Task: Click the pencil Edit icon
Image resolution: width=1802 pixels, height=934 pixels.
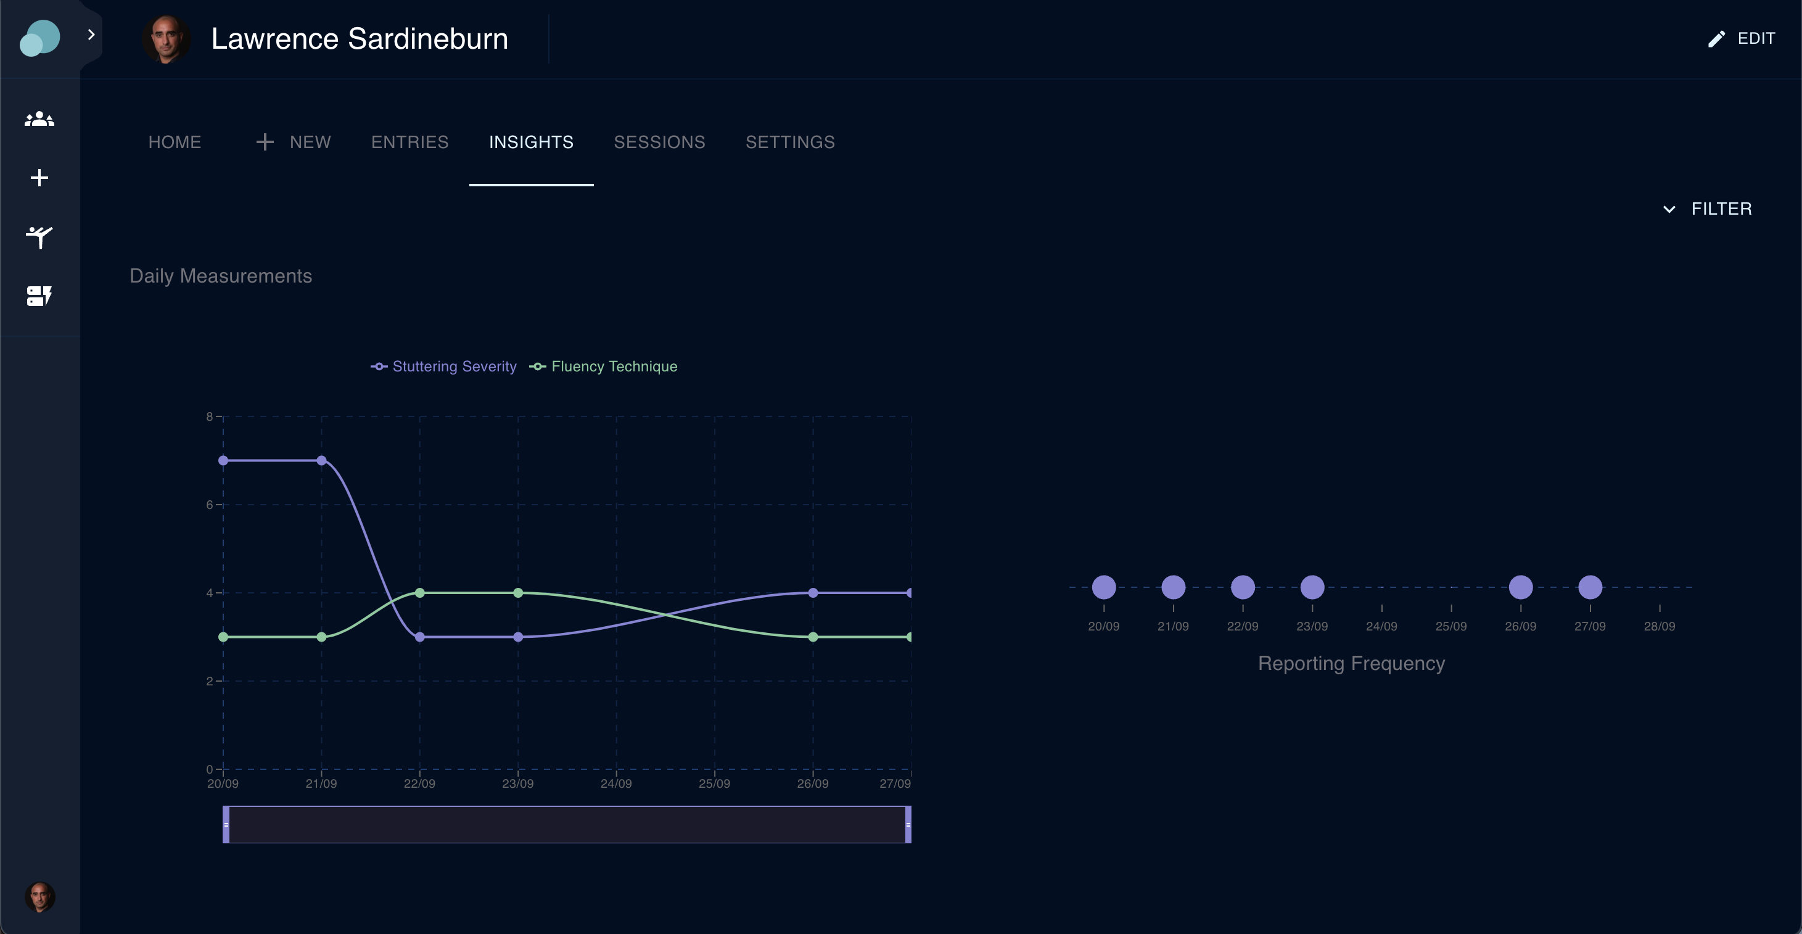Action: point(1716,39)
